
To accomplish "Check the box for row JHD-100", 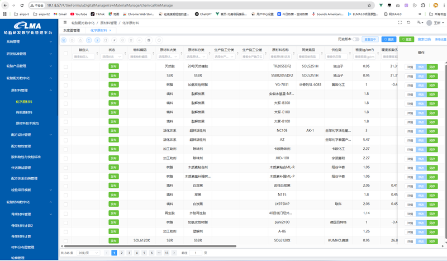I will (x=65, y=158).
